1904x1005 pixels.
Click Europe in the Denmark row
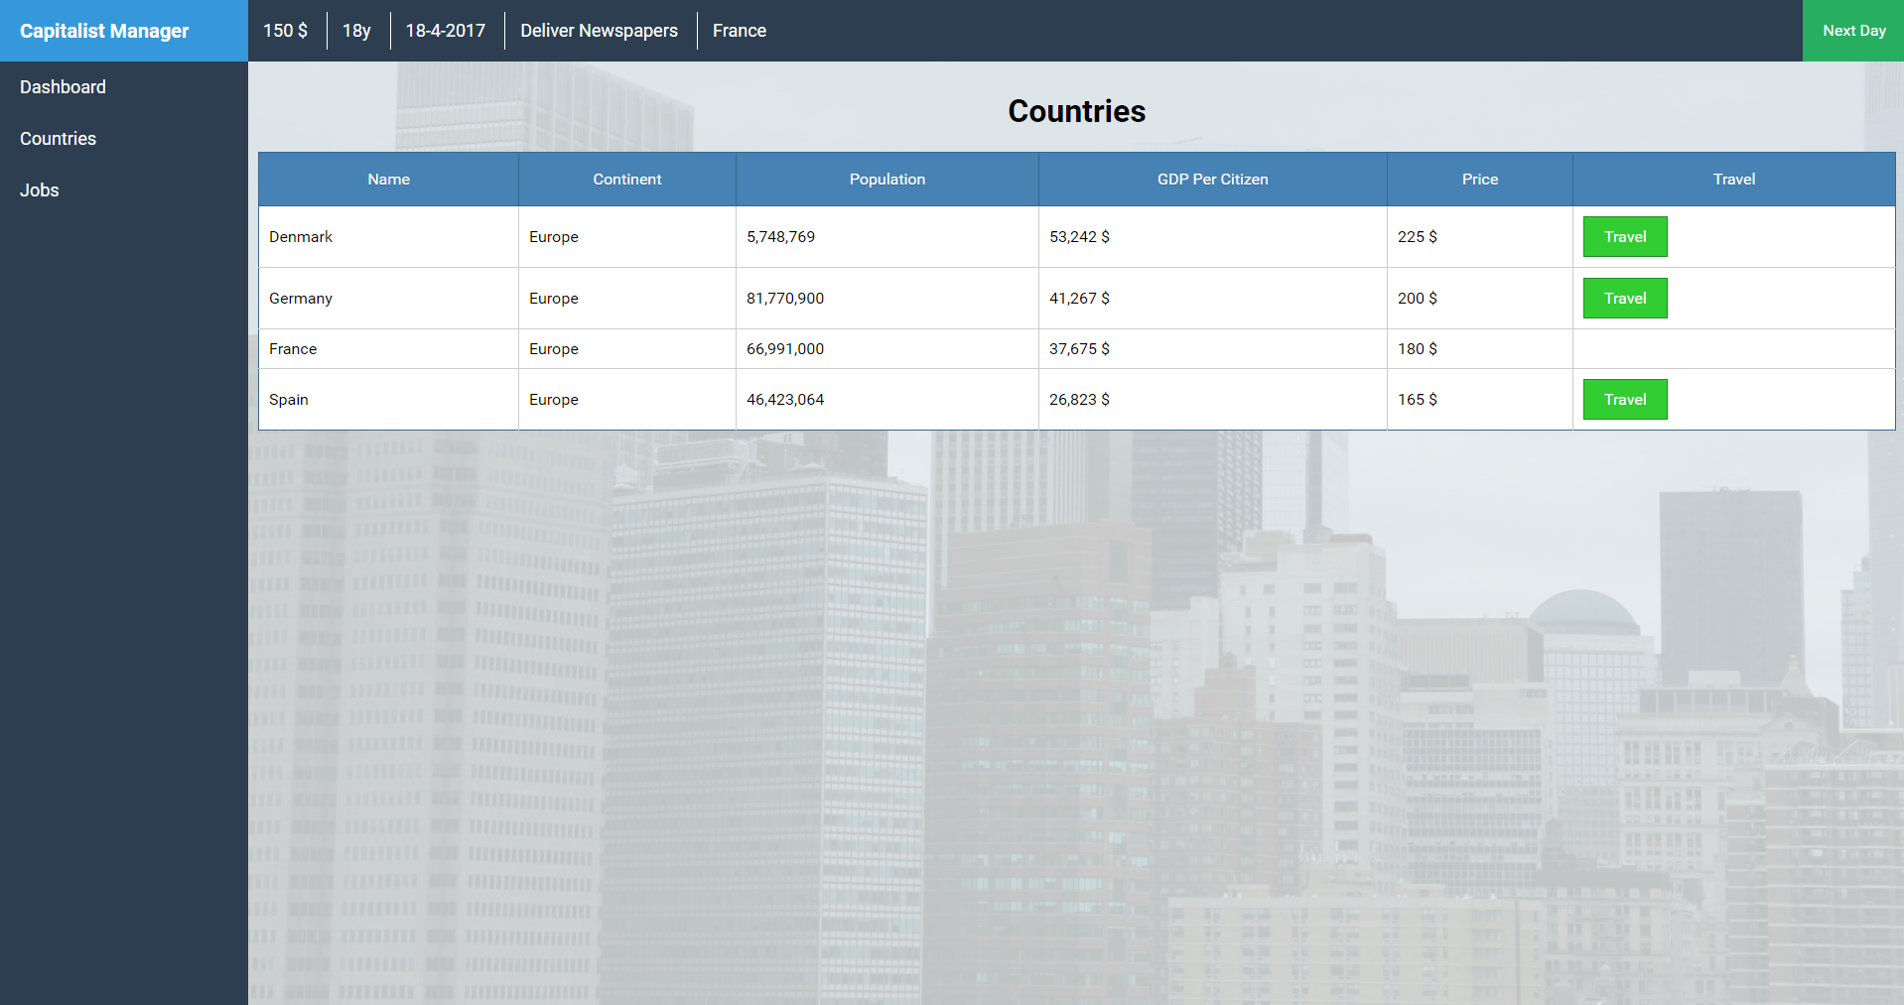pyautogui.click(x=554, y=237)
